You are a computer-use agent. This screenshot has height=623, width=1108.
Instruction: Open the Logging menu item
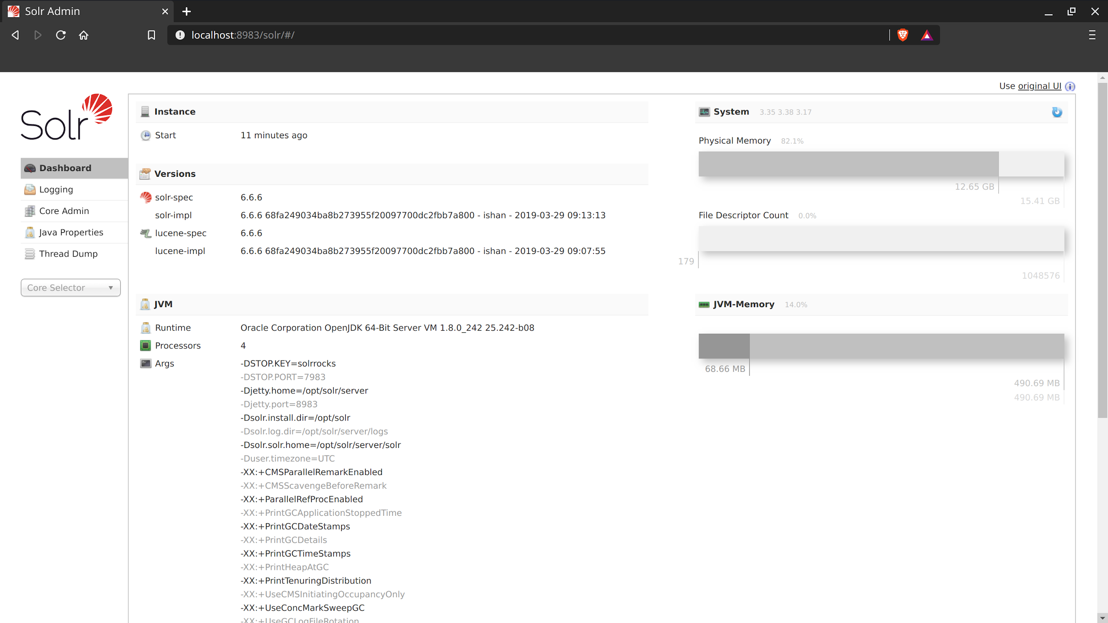[56, 190]
